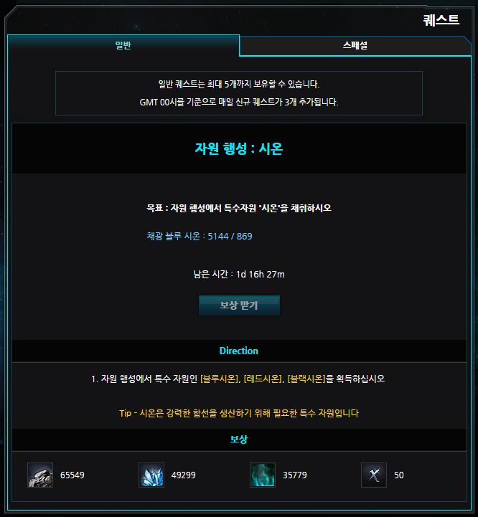Click the 남은 시간 countdown text
Screen dimensions: 478x517
(x=239, y=275)
